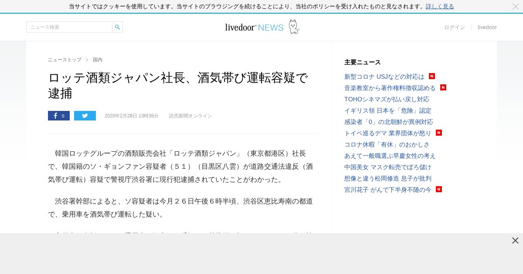Viewport: 523px width, 274px height.
Task: Click the N badge beside 新型コロナ USJ headline
Action: [x=432, y=76]
